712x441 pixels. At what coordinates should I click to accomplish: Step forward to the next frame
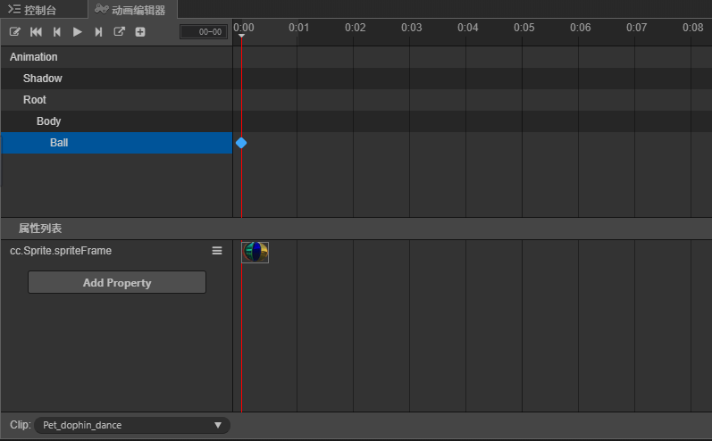click(98, 32)
